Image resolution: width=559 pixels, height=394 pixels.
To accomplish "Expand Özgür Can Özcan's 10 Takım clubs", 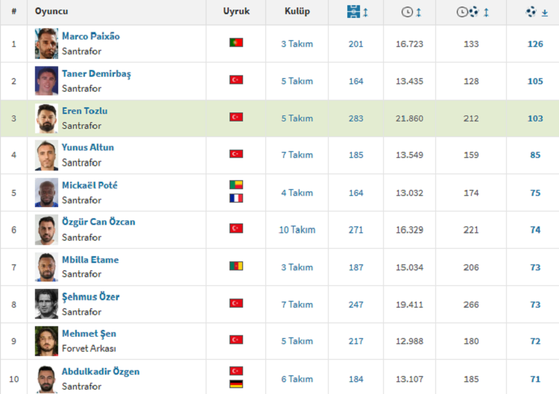I will 297,229.
